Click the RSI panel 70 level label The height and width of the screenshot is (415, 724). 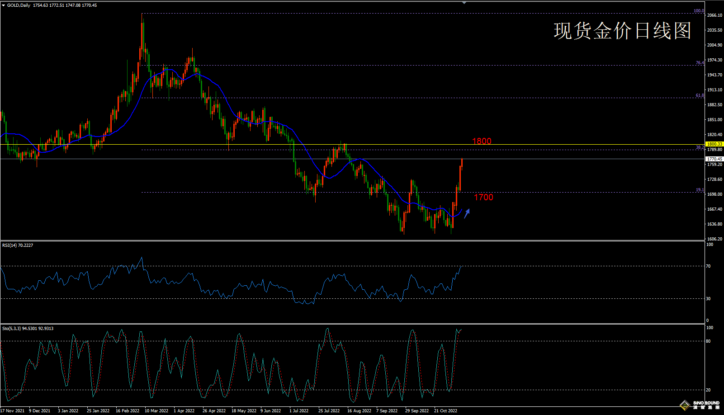[x=709, y=266]
